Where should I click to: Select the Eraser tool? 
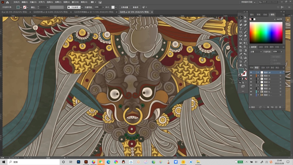245,36
